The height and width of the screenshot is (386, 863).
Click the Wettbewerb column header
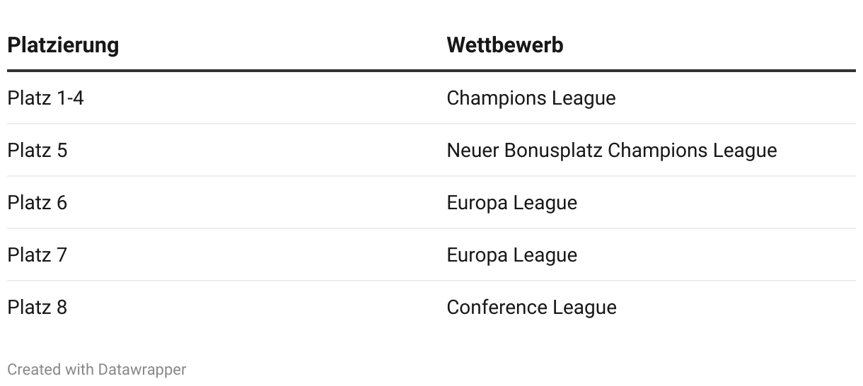tap(505, 45)
